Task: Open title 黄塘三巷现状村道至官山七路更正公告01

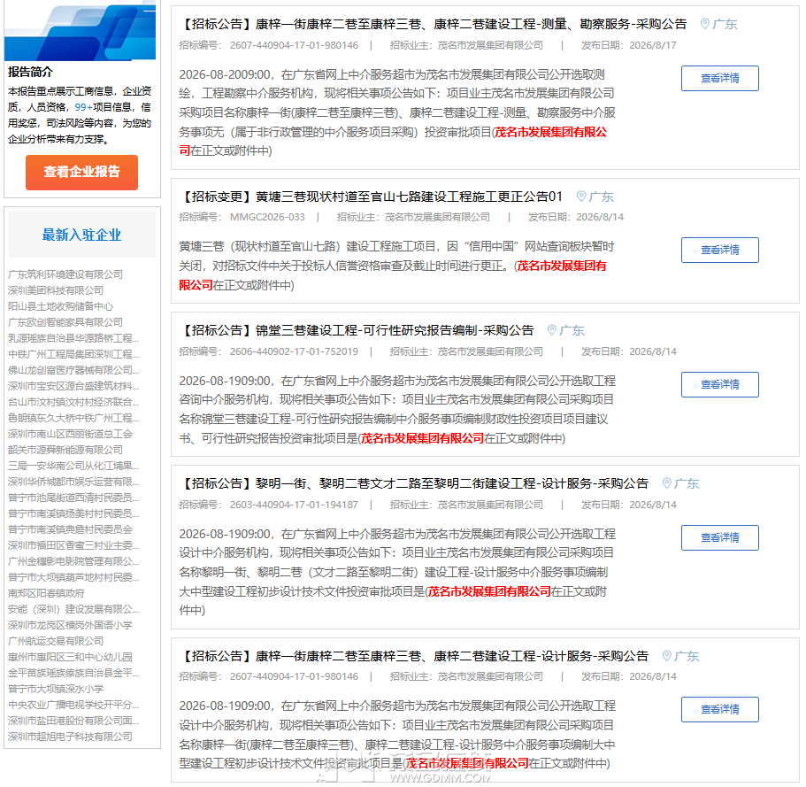Action: point(371,197)
